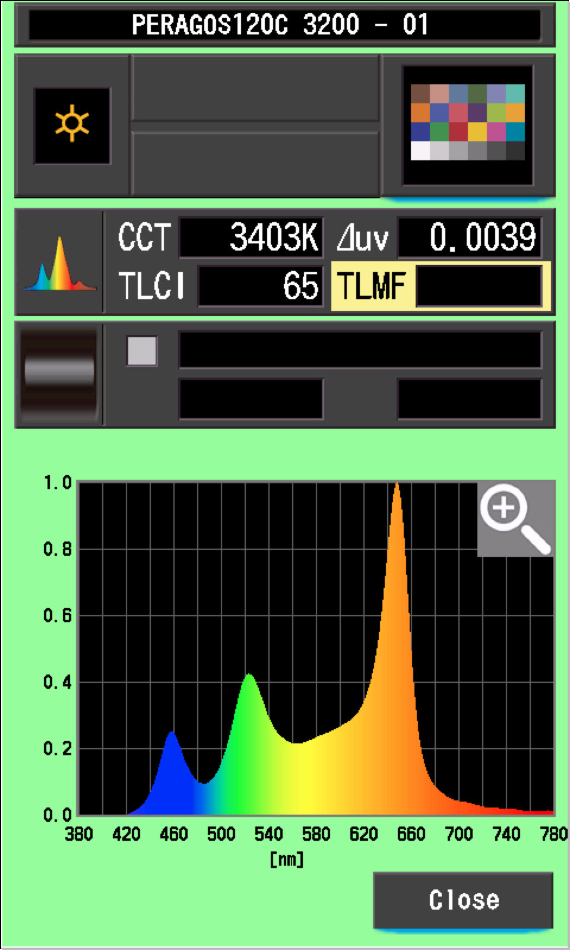Select the Δuv value 0.0039 field
The height and width of the screenshot is (950, 570).
pos(469,238)
